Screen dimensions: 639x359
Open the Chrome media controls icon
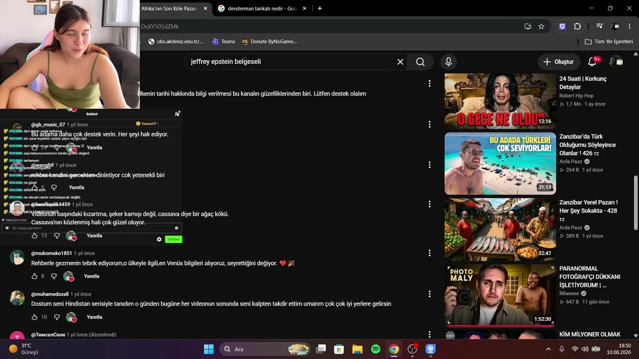coord(600,26)
